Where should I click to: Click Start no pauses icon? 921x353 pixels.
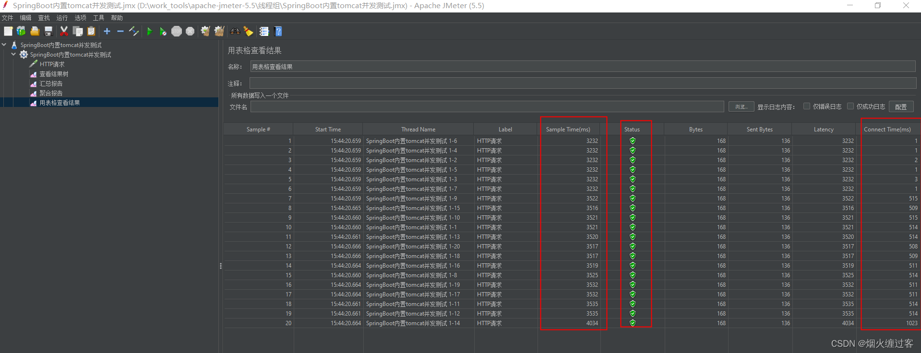[x=163, y=31]
